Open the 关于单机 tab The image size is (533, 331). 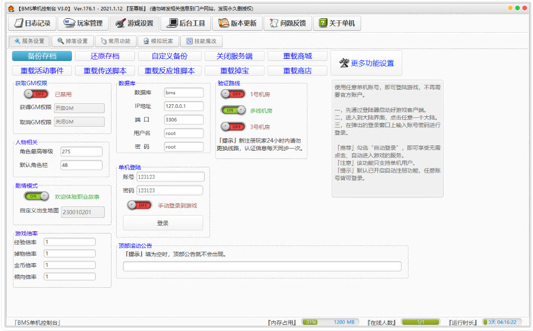[337, 23]
